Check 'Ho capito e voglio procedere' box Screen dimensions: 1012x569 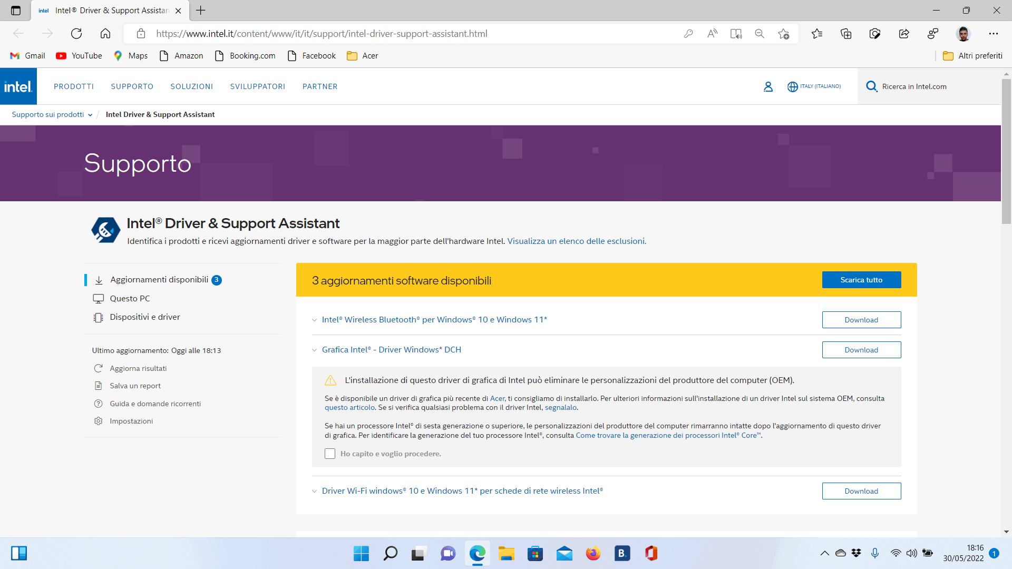pyautogui.click(x=330, y=454)
